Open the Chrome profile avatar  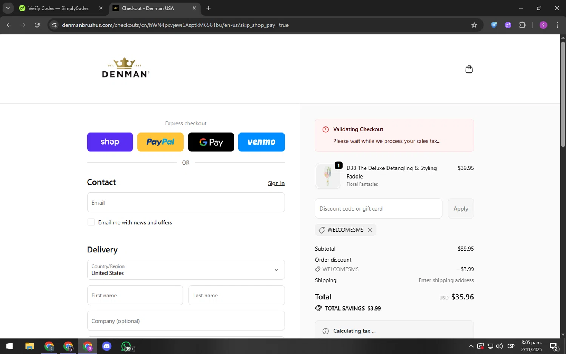[543, 25]
